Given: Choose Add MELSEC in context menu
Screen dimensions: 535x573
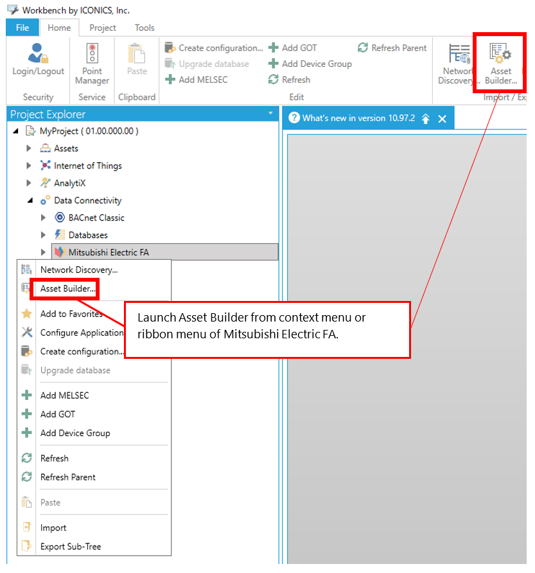Looking at the screenshot, I should [x=94, y=396].
